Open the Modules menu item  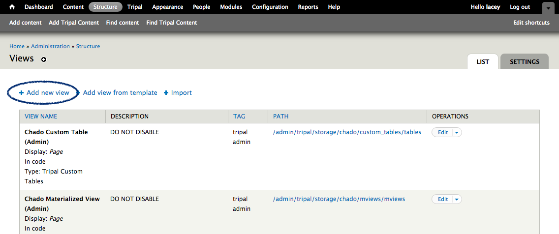[231, 7]
